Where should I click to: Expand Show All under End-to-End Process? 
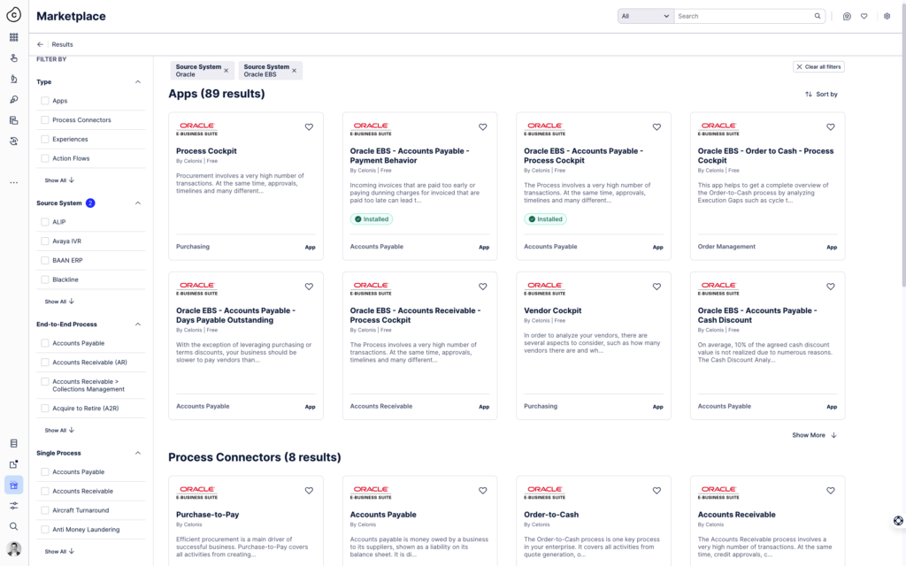tap(59, 431)
